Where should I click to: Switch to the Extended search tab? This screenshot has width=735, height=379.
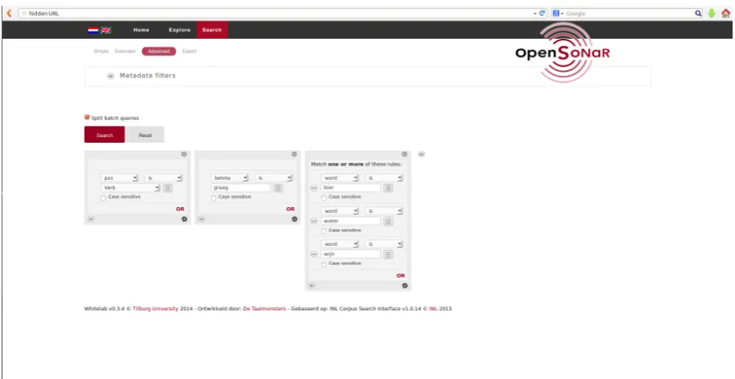[x=125, y=52]
